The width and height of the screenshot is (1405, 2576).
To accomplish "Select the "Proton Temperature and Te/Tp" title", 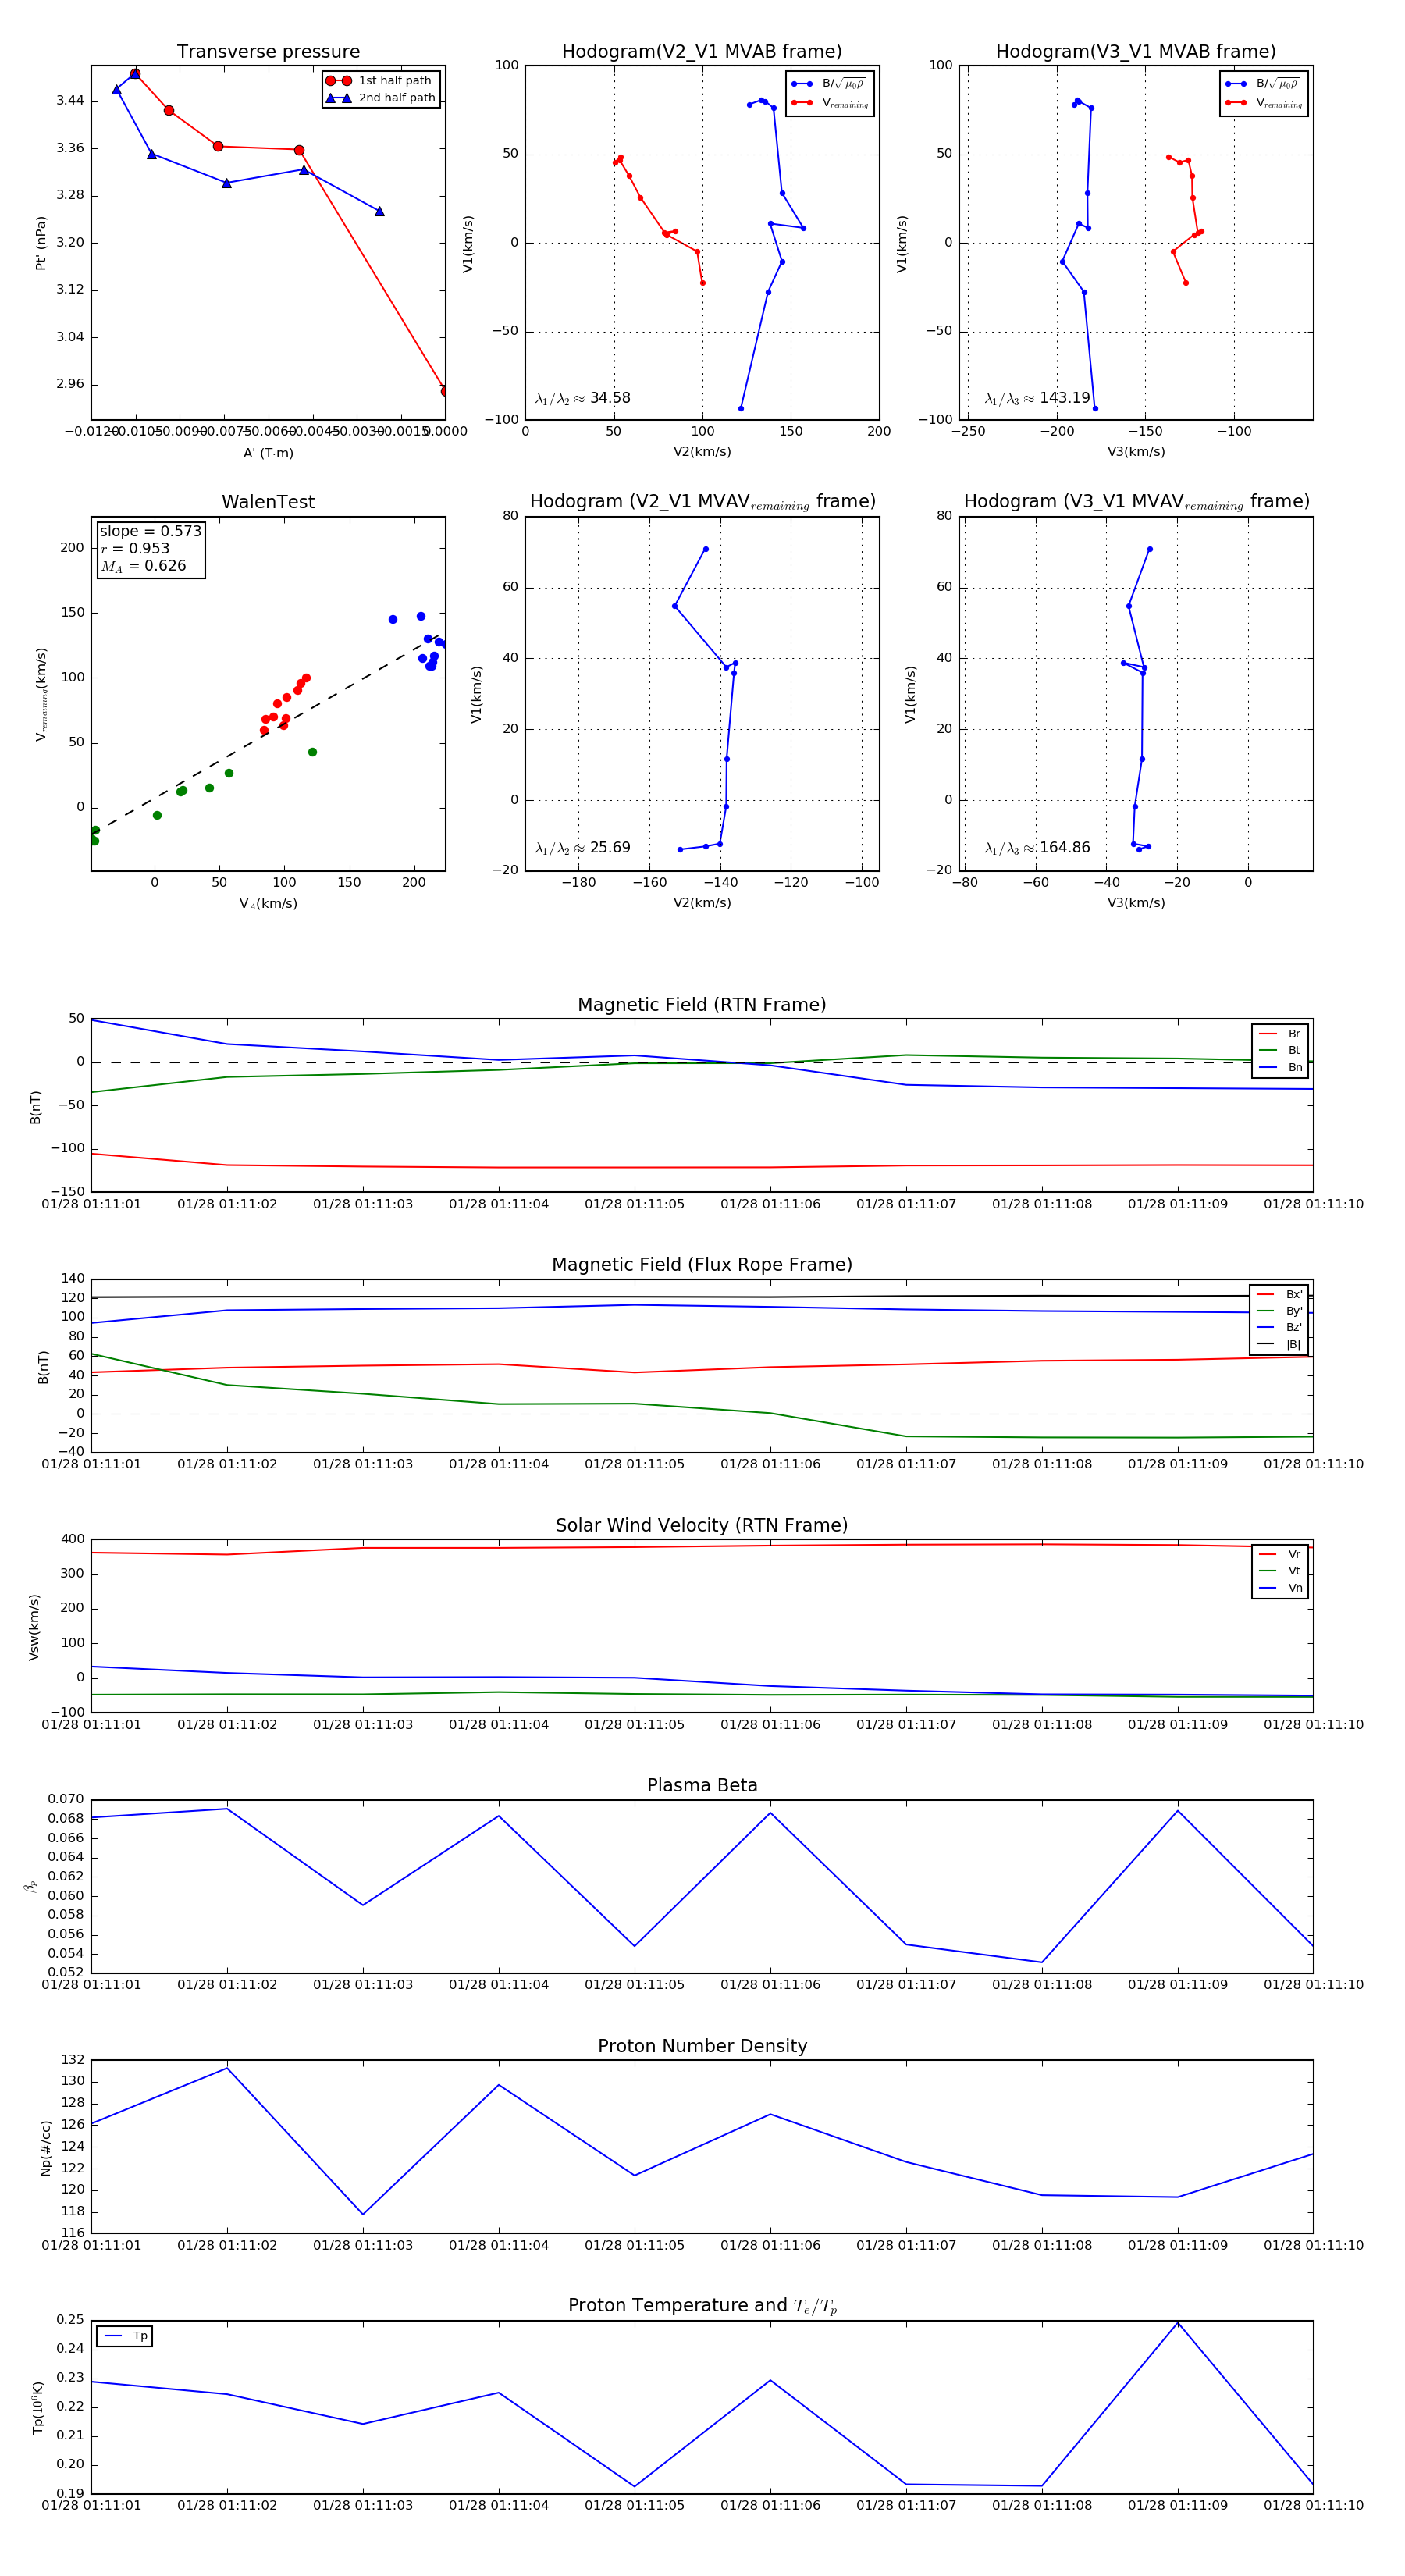I will 702,2306.
